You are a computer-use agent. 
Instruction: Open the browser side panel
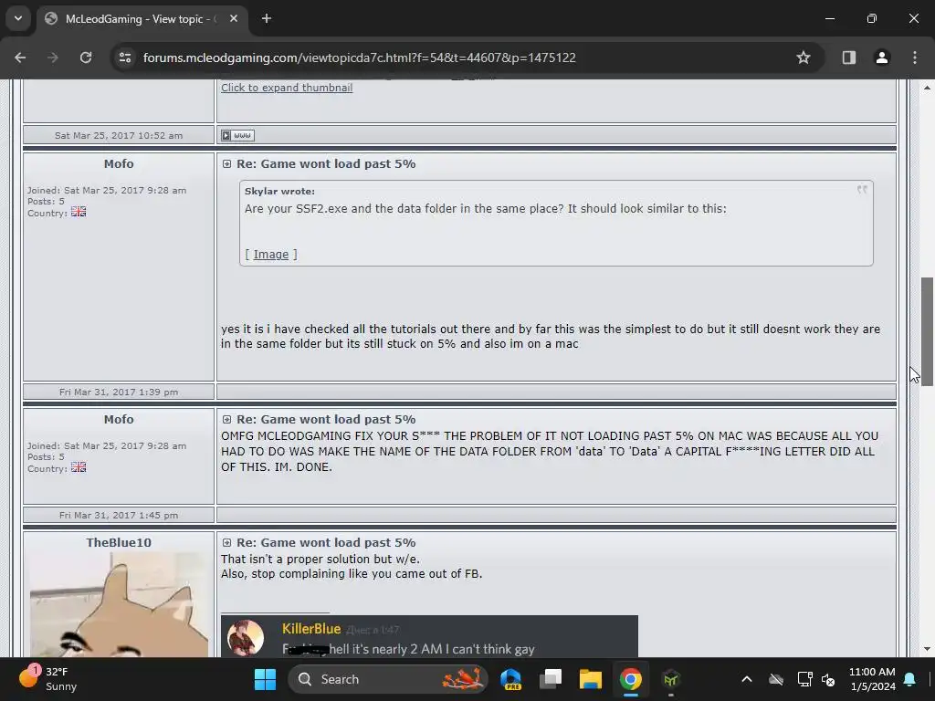coord(849,58)
